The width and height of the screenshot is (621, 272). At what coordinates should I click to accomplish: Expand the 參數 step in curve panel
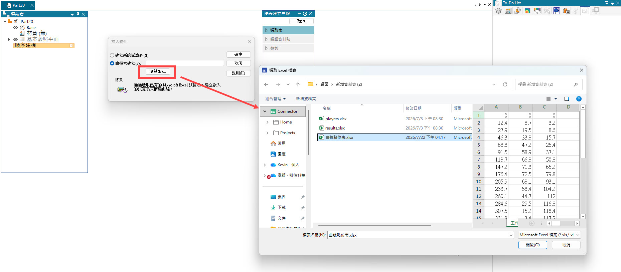pos(267,48)
